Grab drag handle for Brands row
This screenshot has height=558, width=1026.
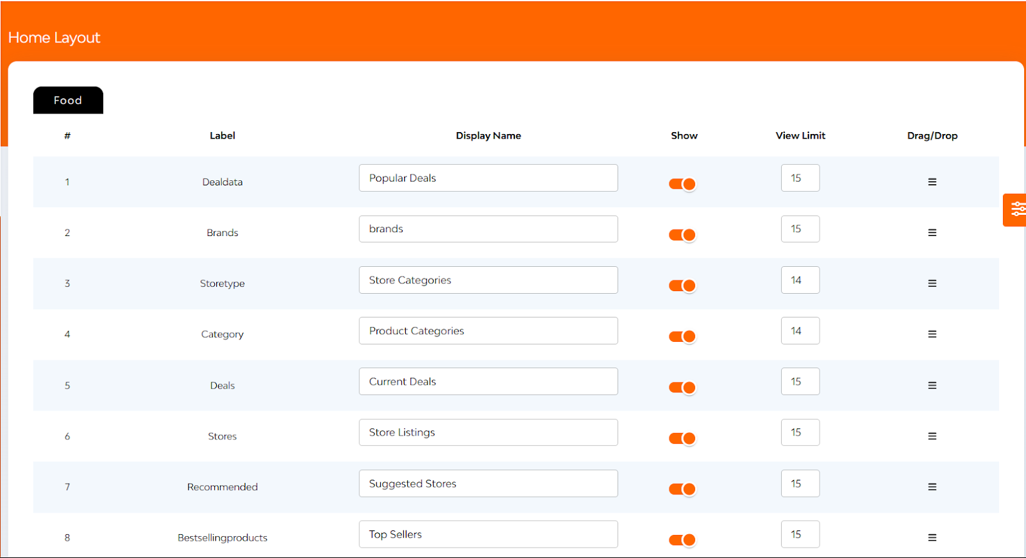[x=932, y=233]
